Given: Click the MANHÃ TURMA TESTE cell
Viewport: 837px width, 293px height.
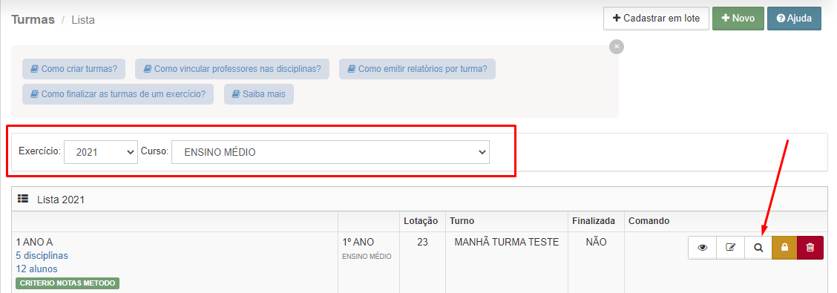Looking at the screenshot, I should (x=507, y=243).
